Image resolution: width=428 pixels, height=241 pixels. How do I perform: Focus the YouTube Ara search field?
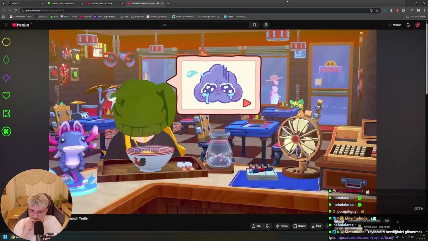coord(205,25)
